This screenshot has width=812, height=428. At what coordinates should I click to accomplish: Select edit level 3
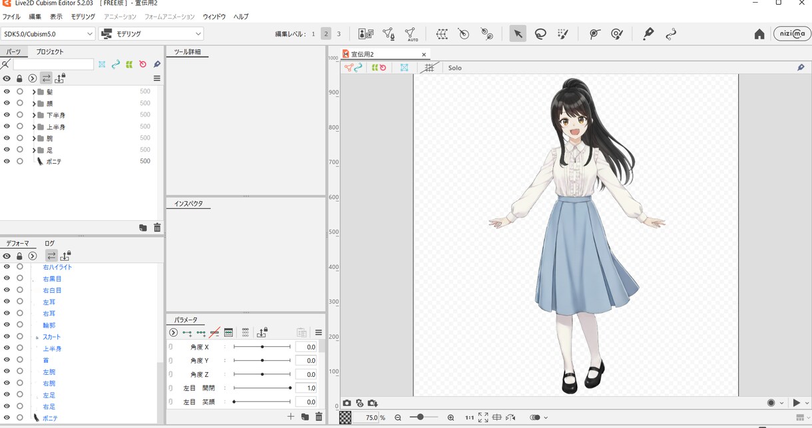[339, 34]
